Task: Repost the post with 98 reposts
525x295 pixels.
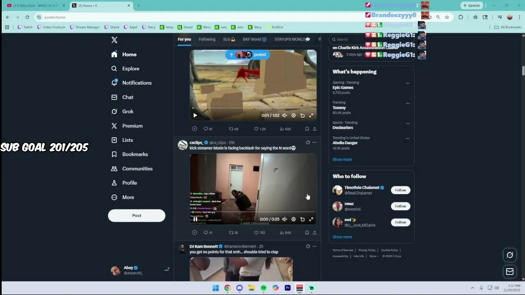Action: tap(233, 129)
